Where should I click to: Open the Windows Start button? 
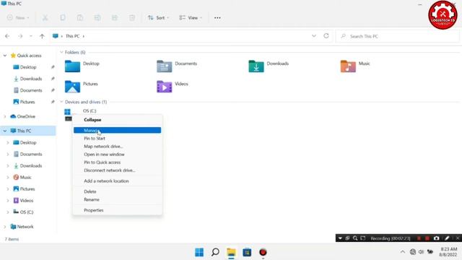pyautogui.click(x=199, y=252)
